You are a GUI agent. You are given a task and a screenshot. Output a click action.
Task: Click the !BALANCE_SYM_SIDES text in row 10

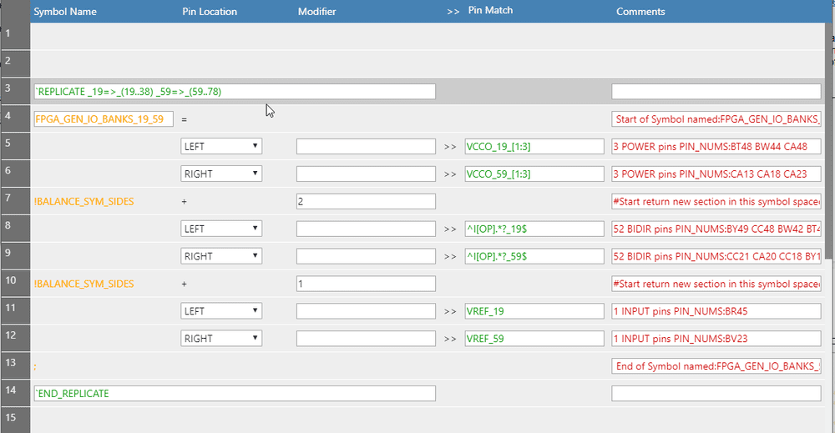click(84, 284)
